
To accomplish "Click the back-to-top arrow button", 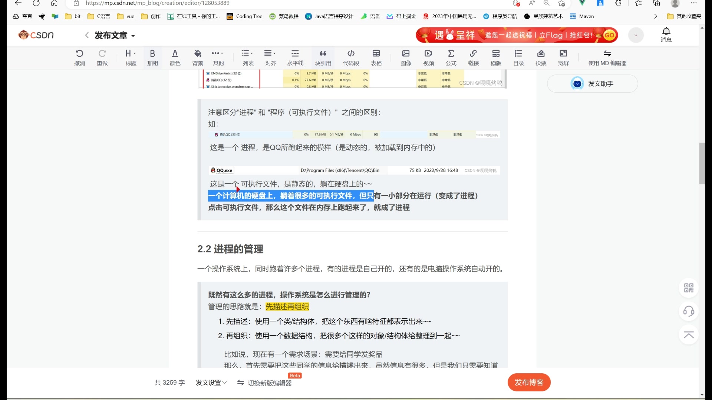I will point(689,335).
